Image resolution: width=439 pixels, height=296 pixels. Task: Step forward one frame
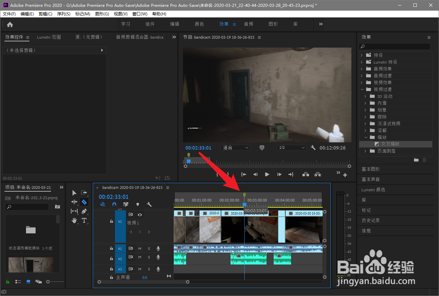(279, 174)
